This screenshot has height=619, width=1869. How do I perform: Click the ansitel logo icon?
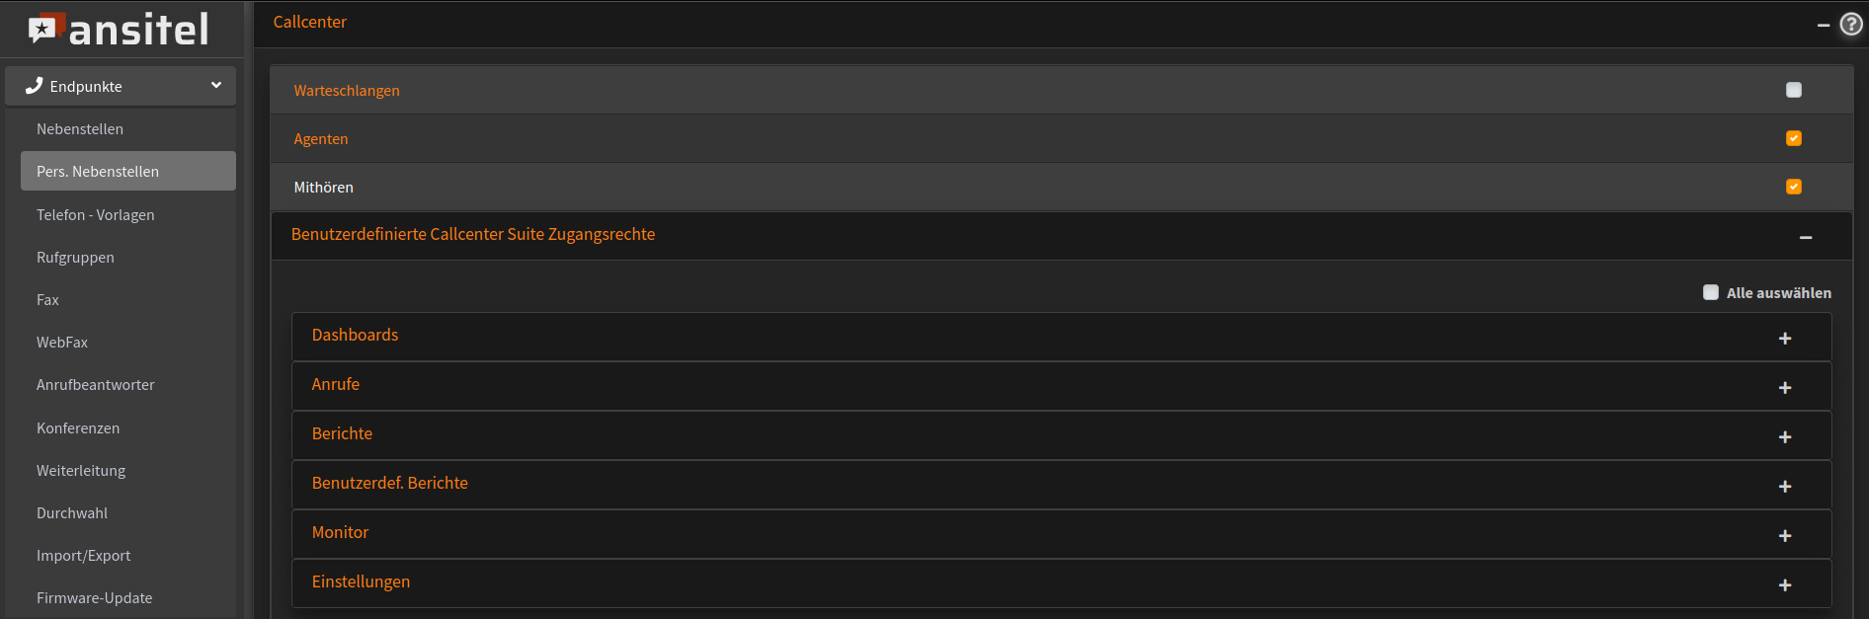point(45,28)
